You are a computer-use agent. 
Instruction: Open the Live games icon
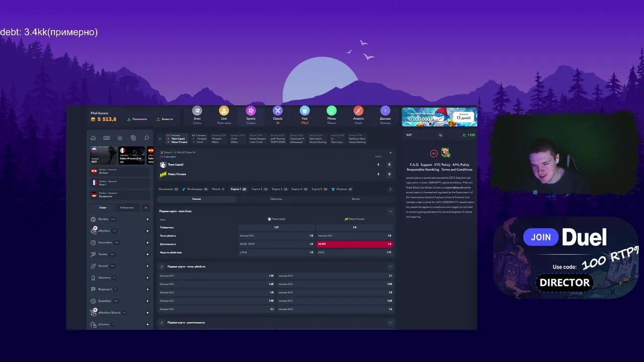(x=224, y=111)
